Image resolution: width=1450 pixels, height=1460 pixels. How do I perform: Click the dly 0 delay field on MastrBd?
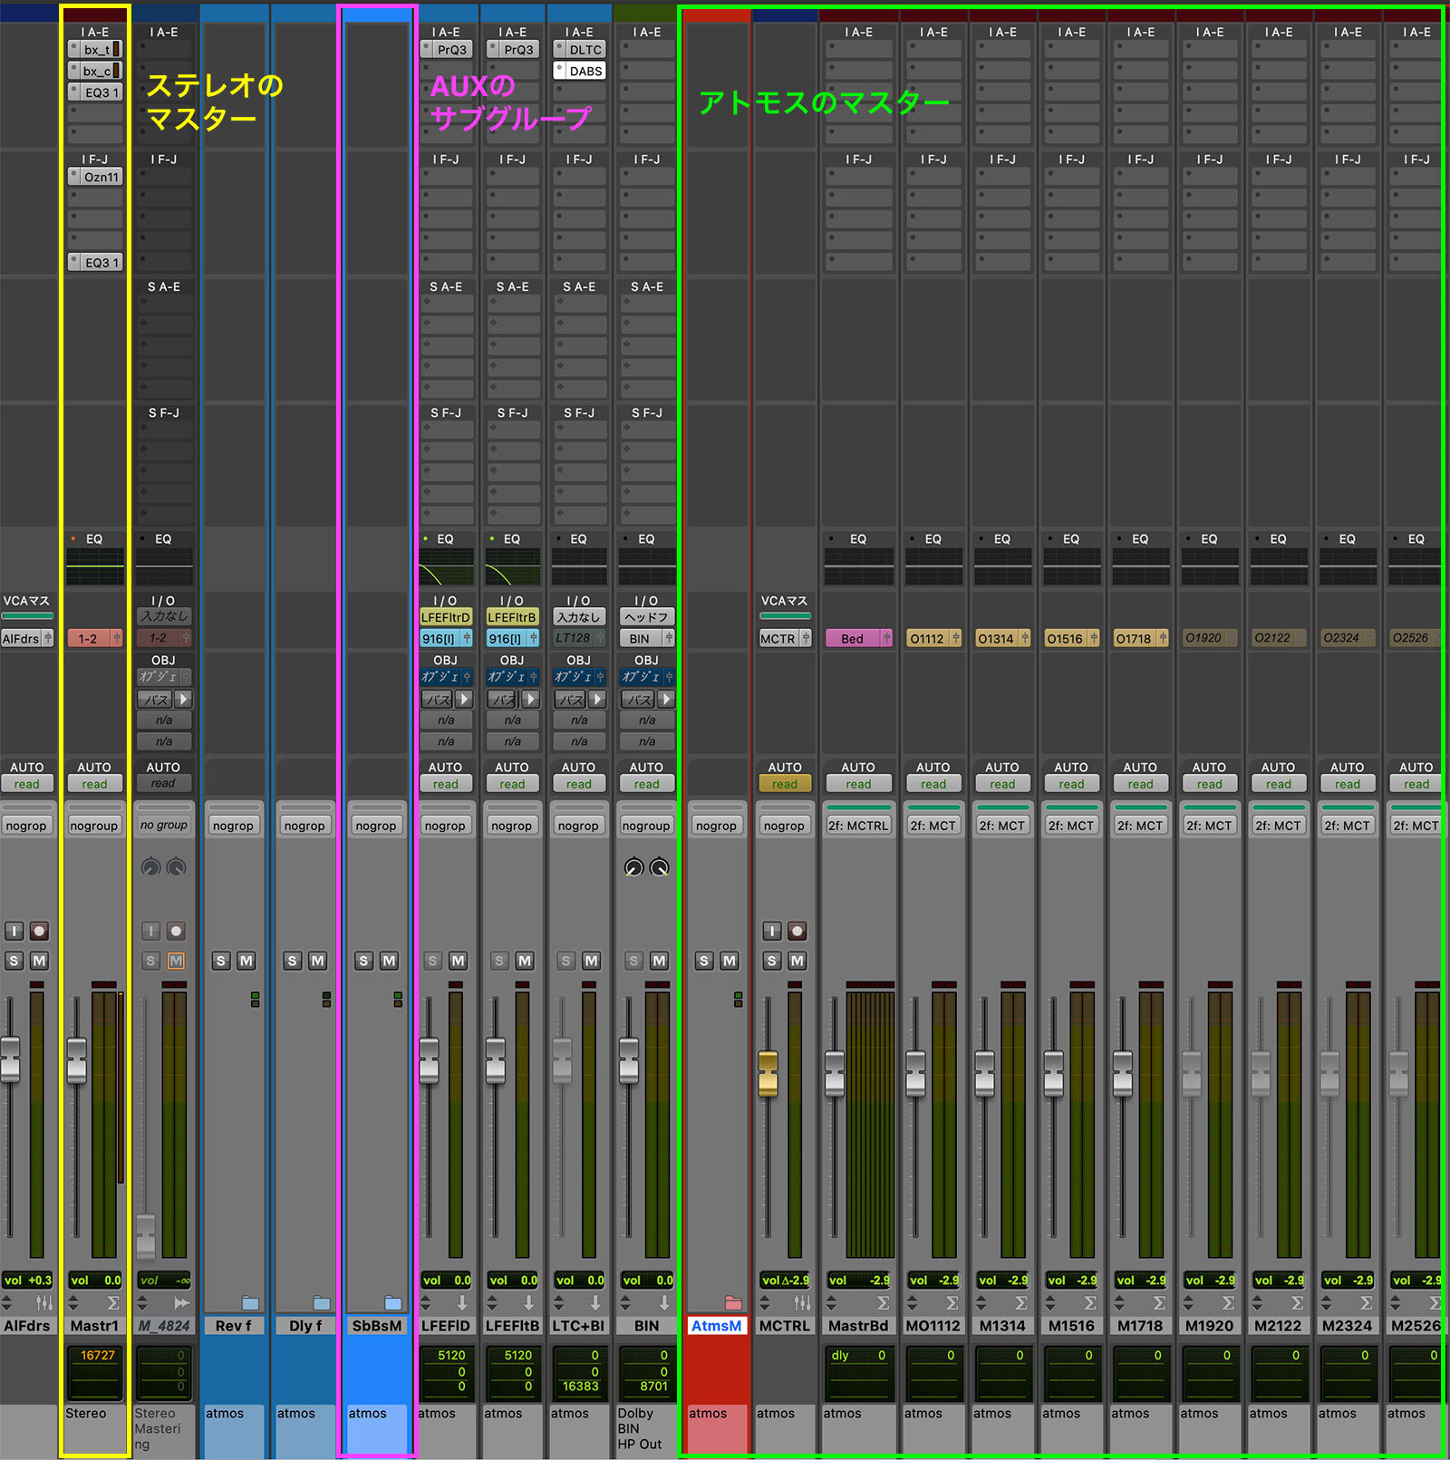point(858,1356)
